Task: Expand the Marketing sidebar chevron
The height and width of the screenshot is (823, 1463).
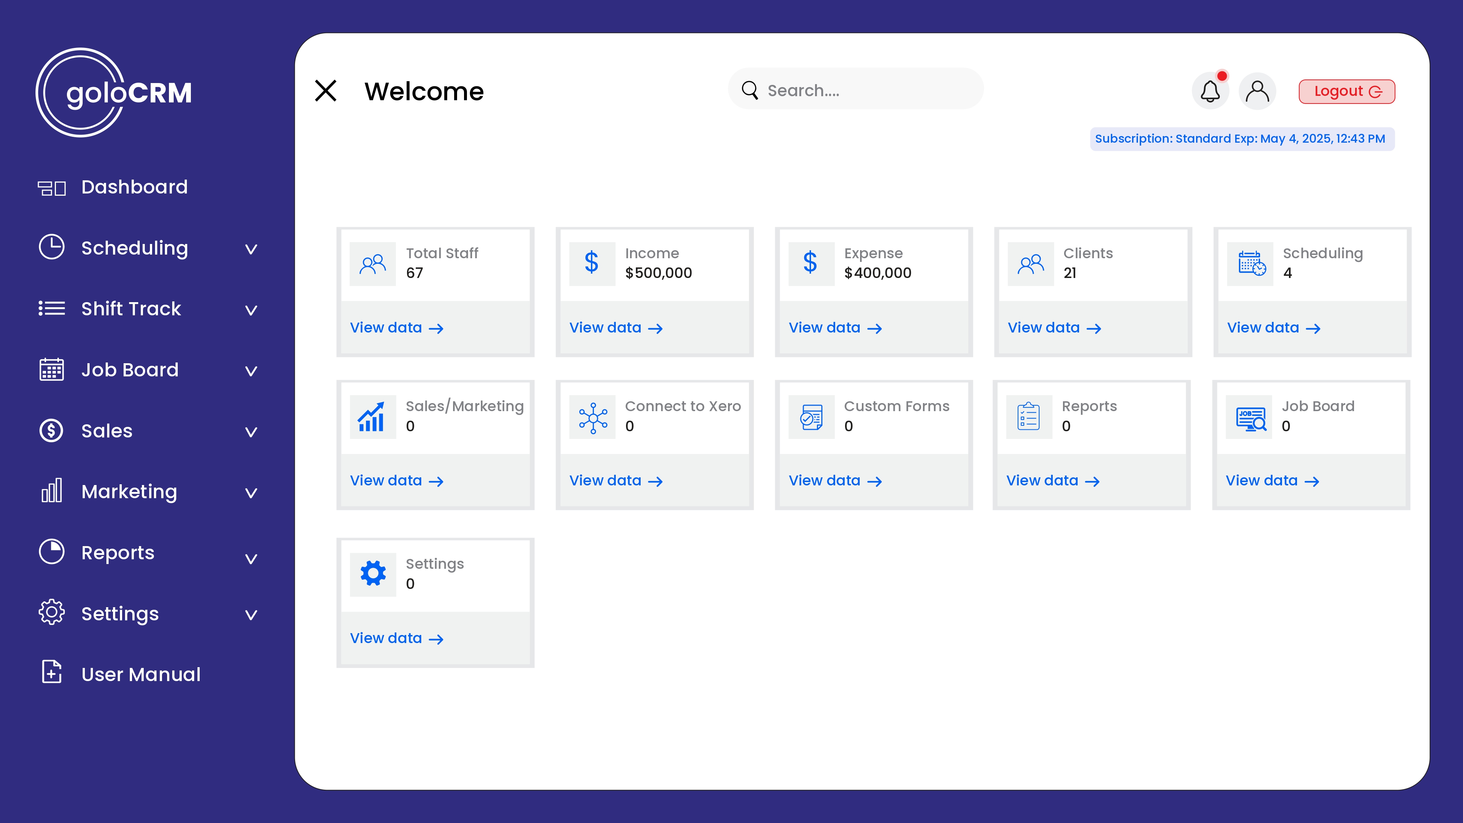Action: [251, 492]
